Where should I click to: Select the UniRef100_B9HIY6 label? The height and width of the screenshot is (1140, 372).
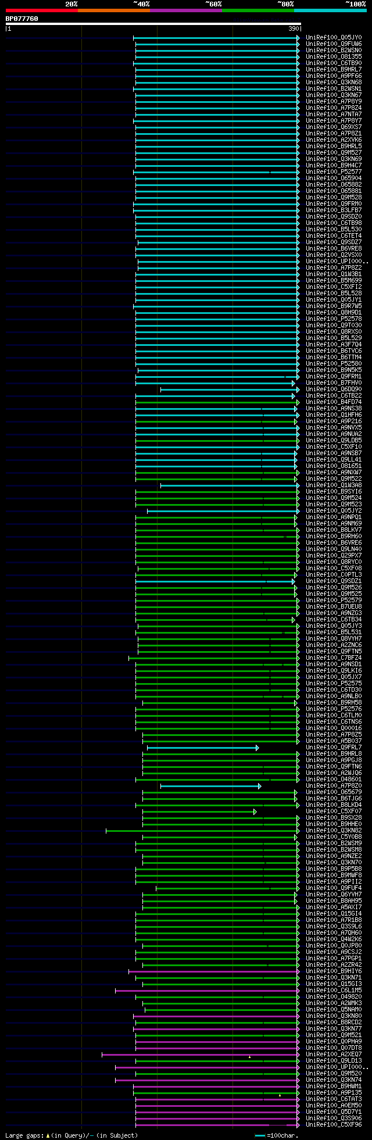pyautogui.click(x=334, y=971)
